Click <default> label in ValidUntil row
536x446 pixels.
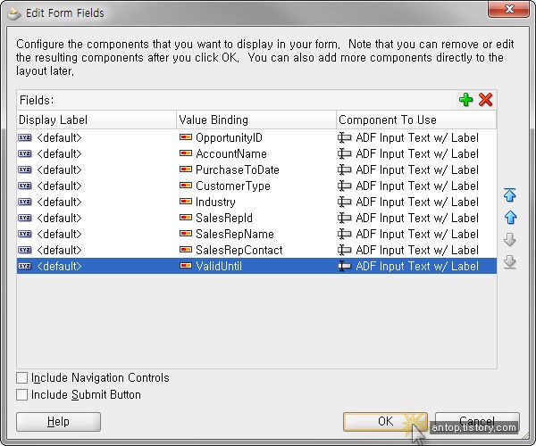[x=60, y=266]
